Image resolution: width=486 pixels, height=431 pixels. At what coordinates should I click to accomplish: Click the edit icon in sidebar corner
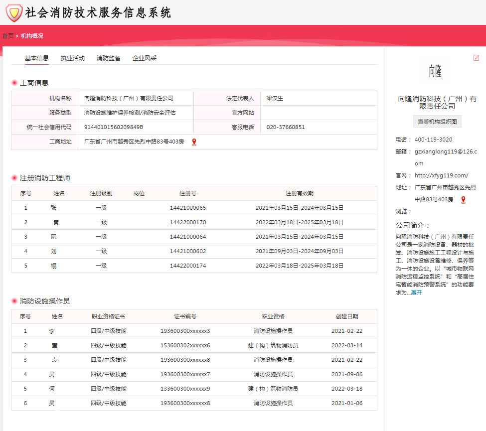(x=476, y=58)
